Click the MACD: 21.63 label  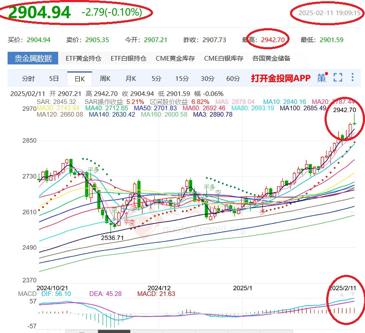(x=156, y=294)
